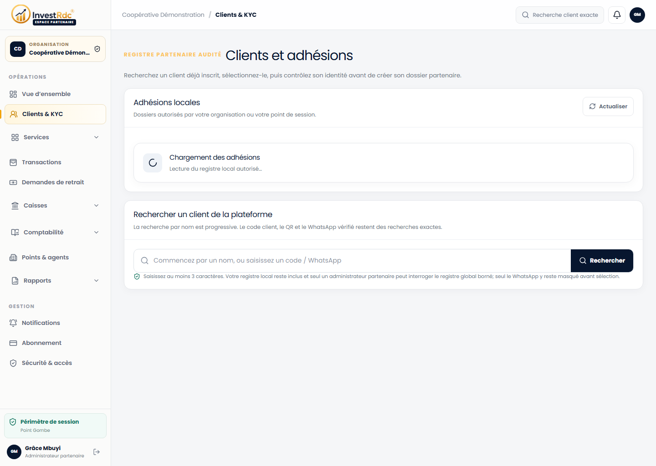Follow the Coopérative Démonstration breadcrumb link
This screenshot has width=656, height=466.
click(163, 15)
